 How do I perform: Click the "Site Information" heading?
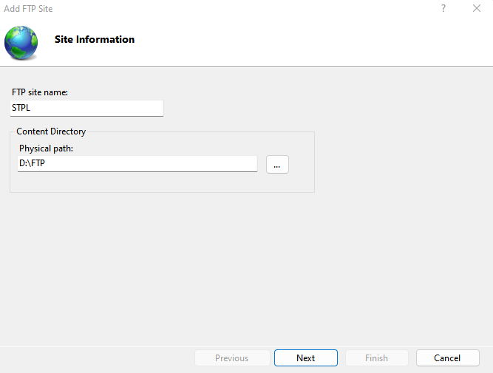point(95,40)
